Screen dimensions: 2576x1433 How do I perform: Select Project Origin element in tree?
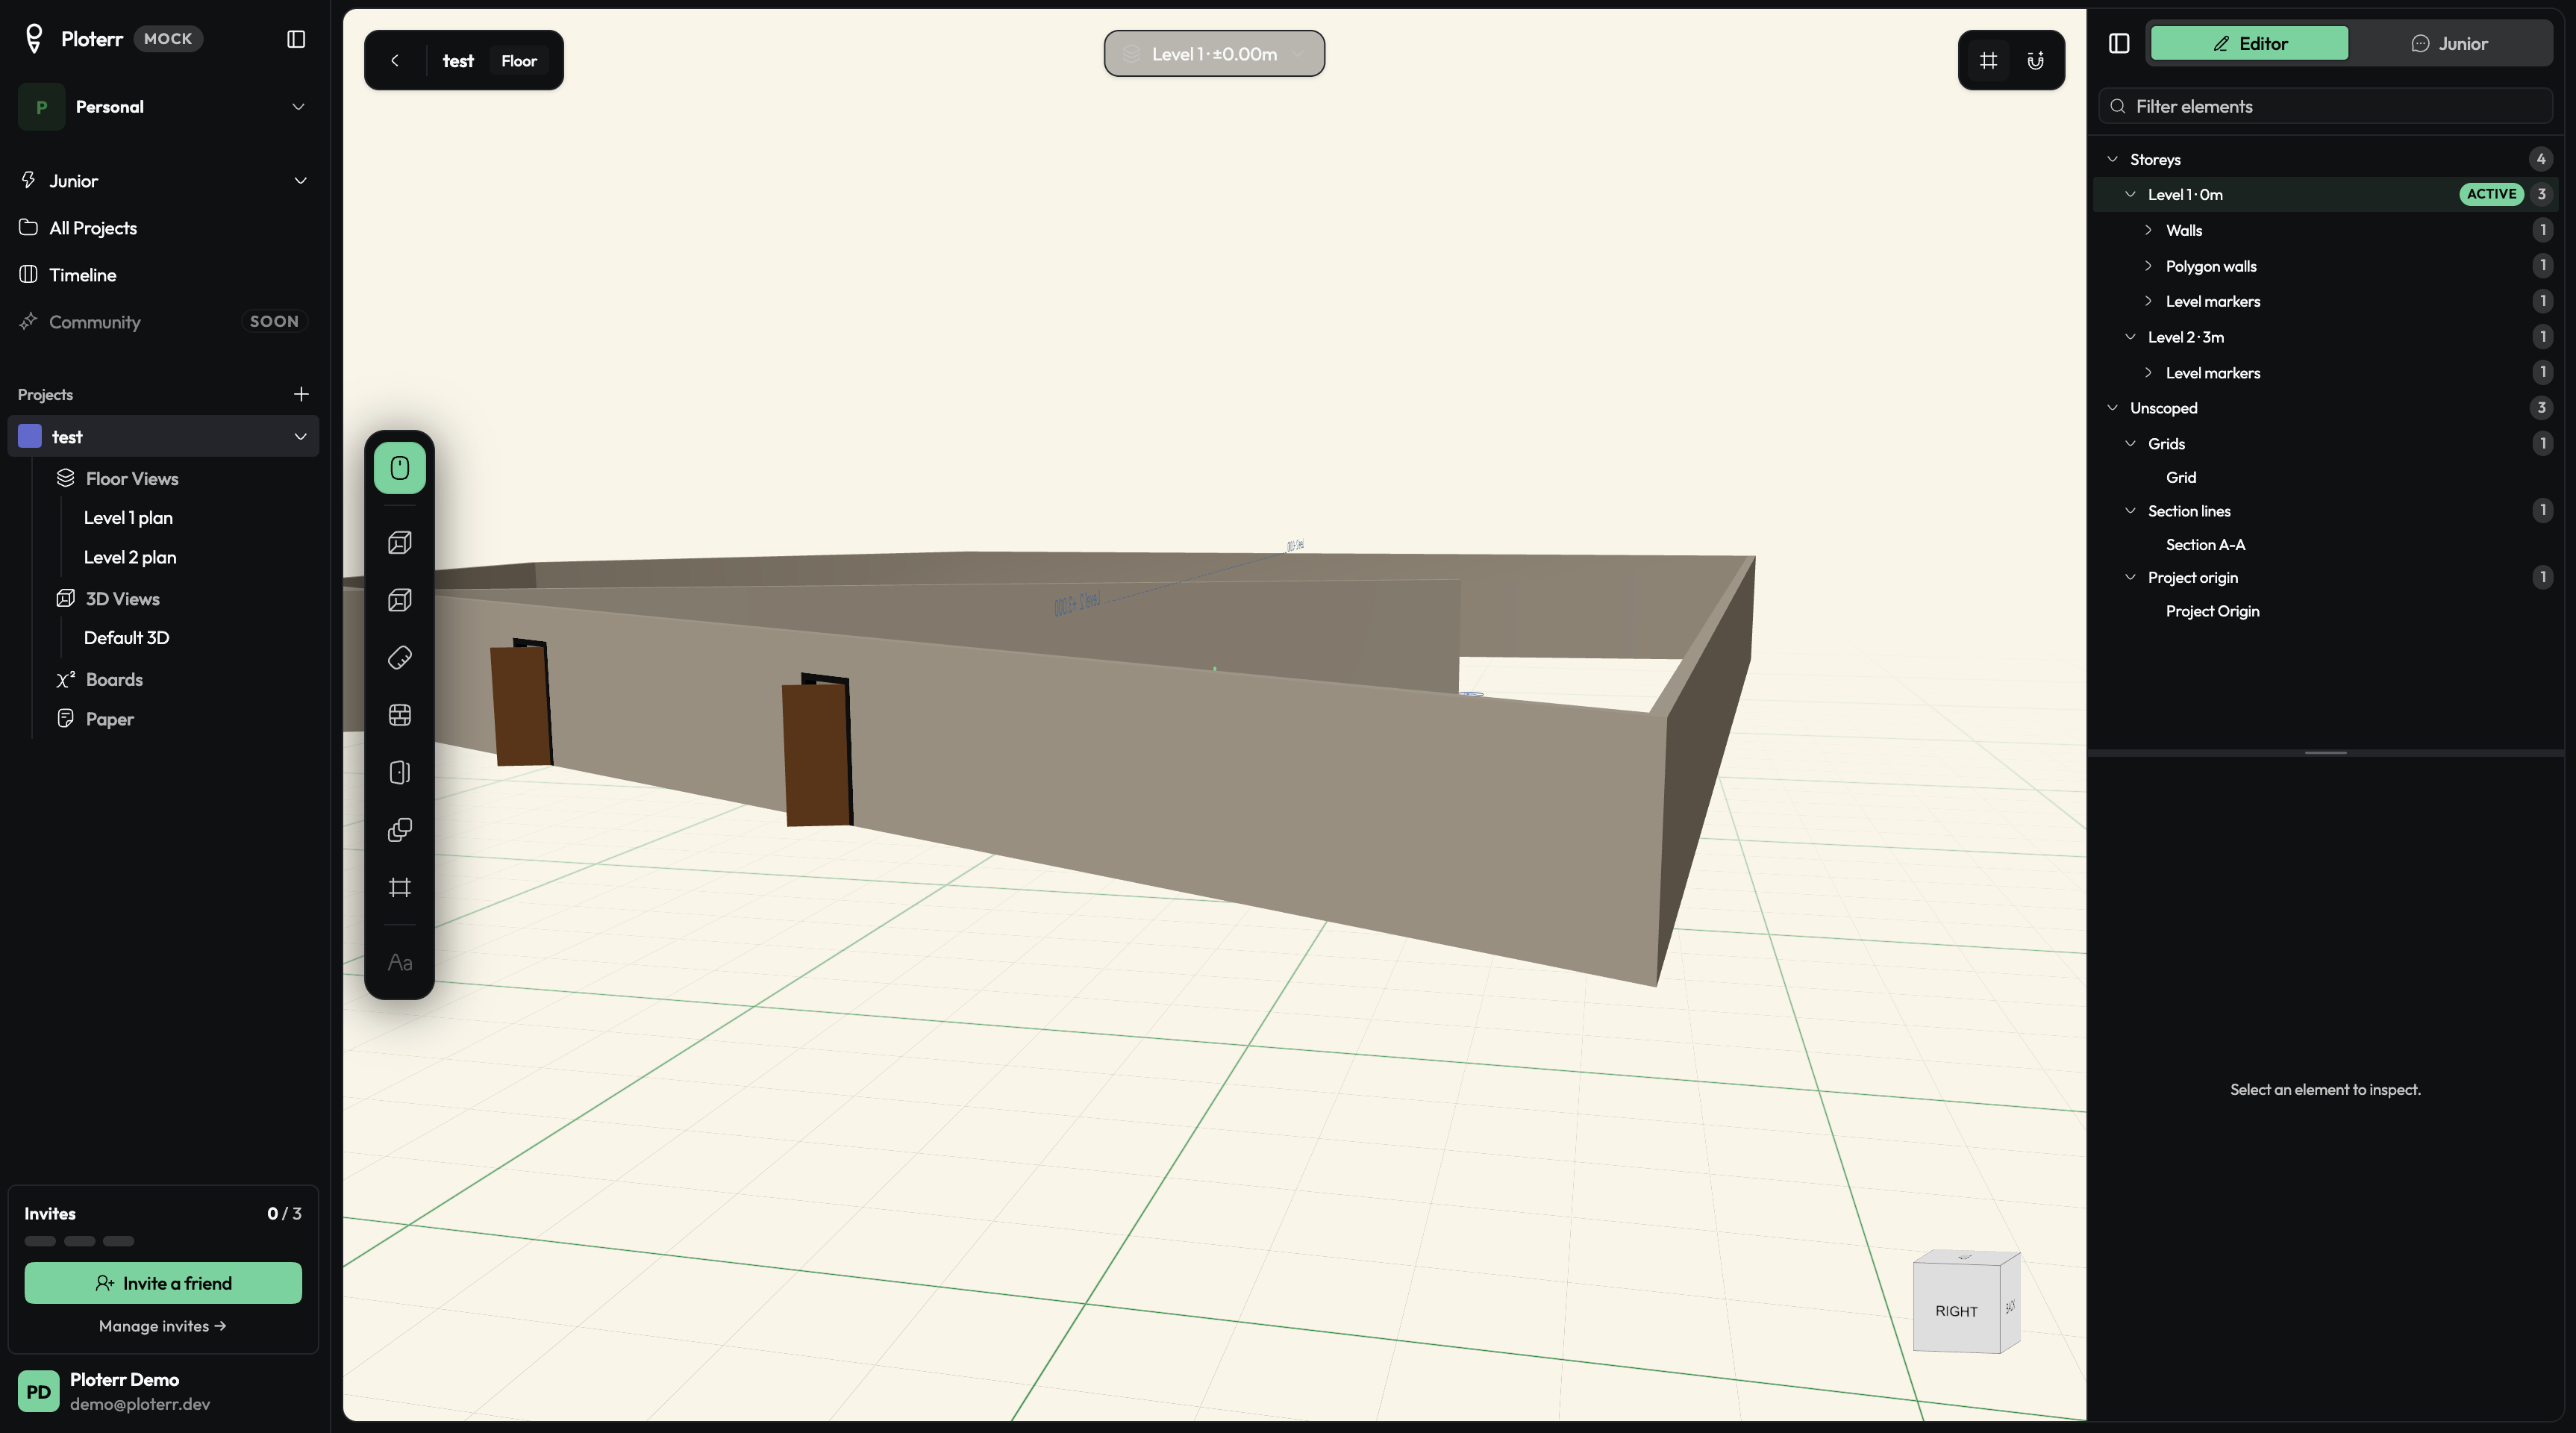[x=2212, y=611]
